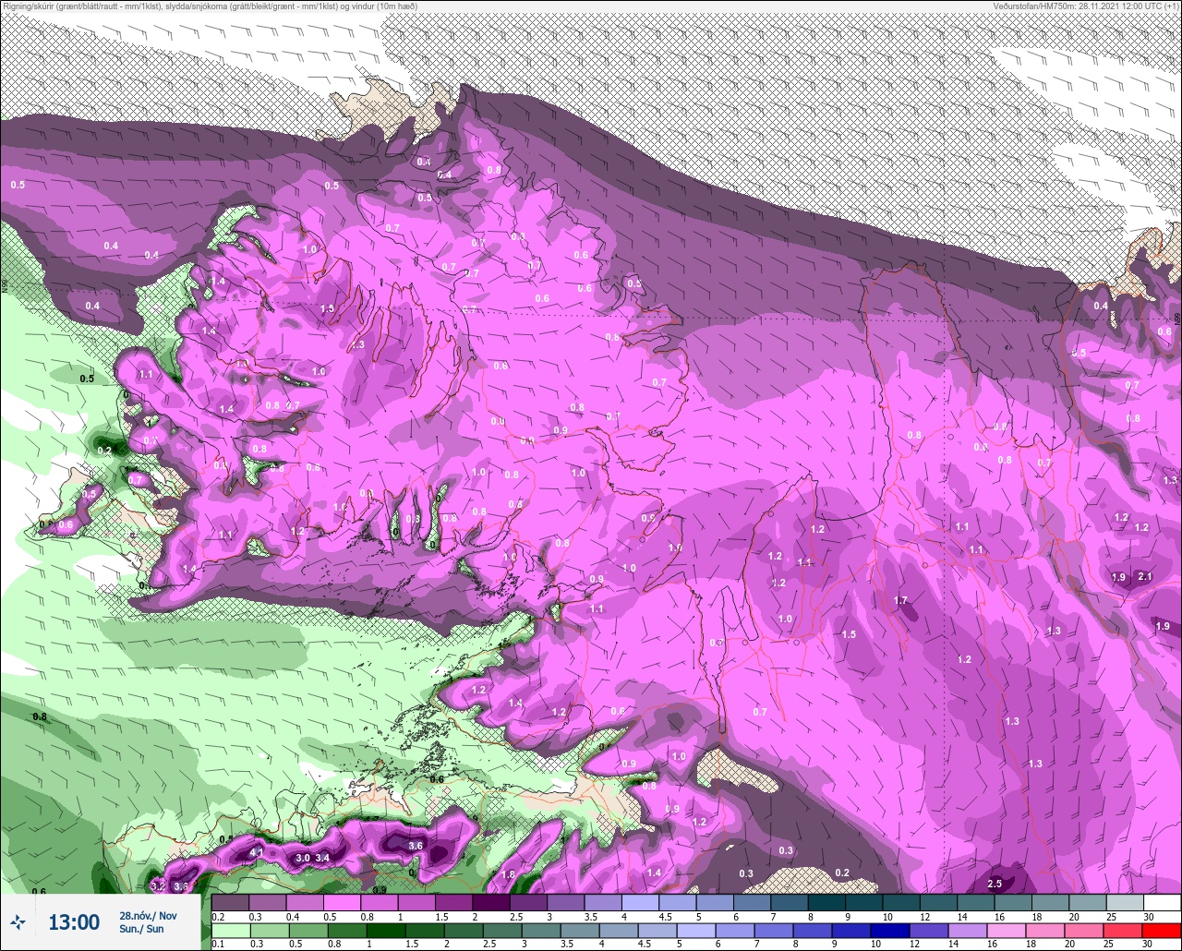
Task: Click the 3.4 precipitation value on the map
Action: [x=322, y=859]
